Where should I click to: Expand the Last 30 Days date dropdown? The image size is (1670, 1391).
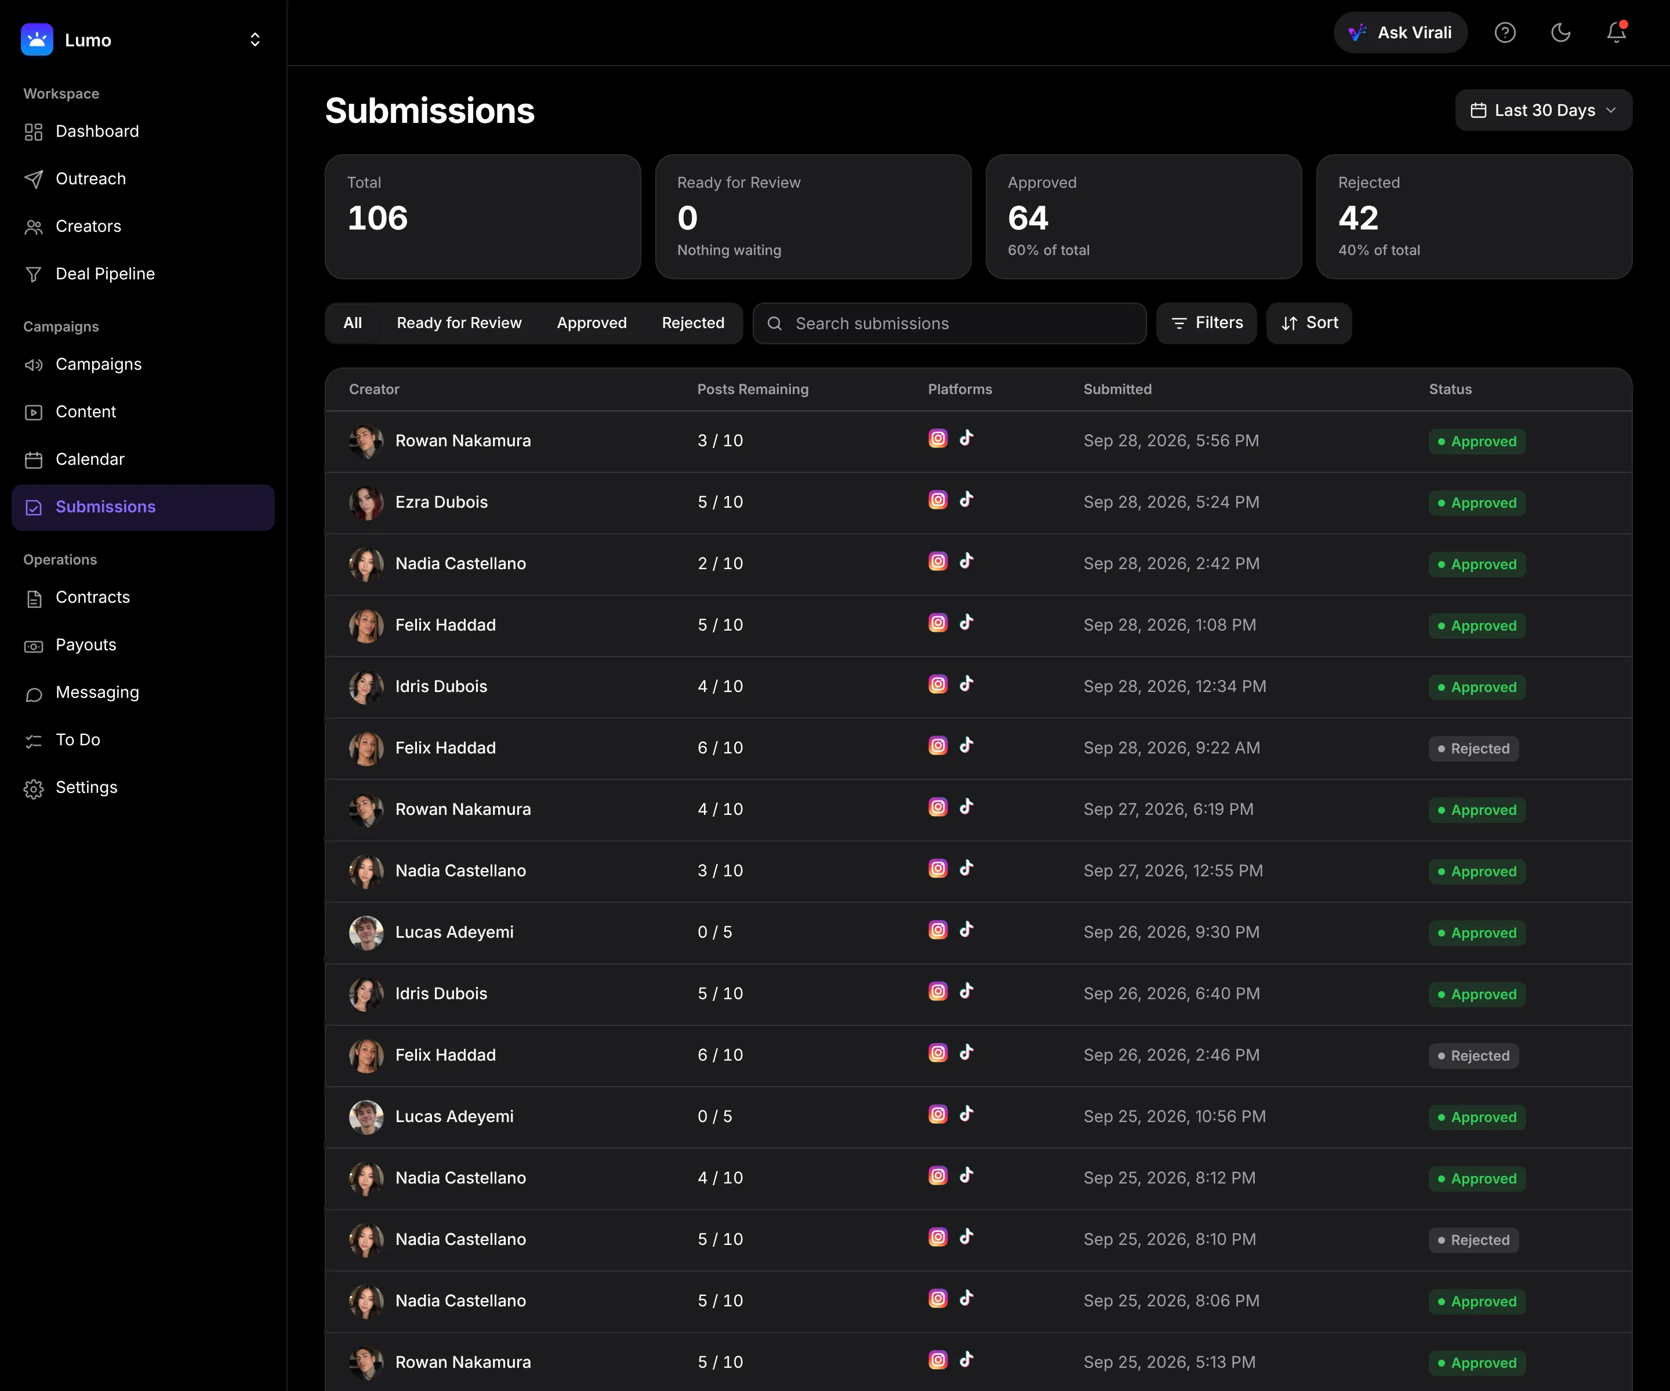coord(1544,111)
